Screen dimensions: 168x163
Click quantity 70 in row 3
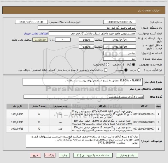[39, 129]
